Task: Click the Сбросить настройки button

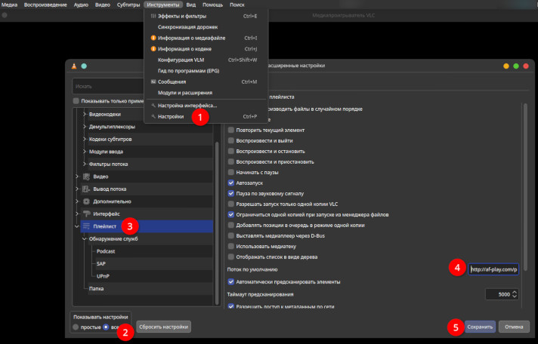Action: coord(163,327)
